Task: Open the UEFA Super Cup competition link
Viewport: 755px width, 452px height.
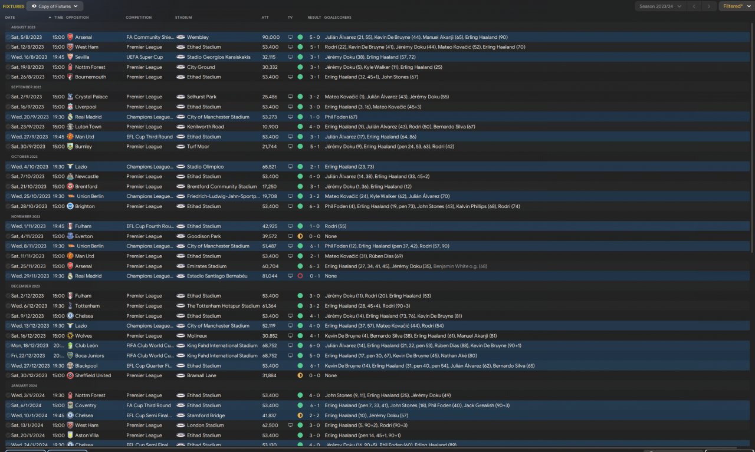Action: tap(145, 57)
